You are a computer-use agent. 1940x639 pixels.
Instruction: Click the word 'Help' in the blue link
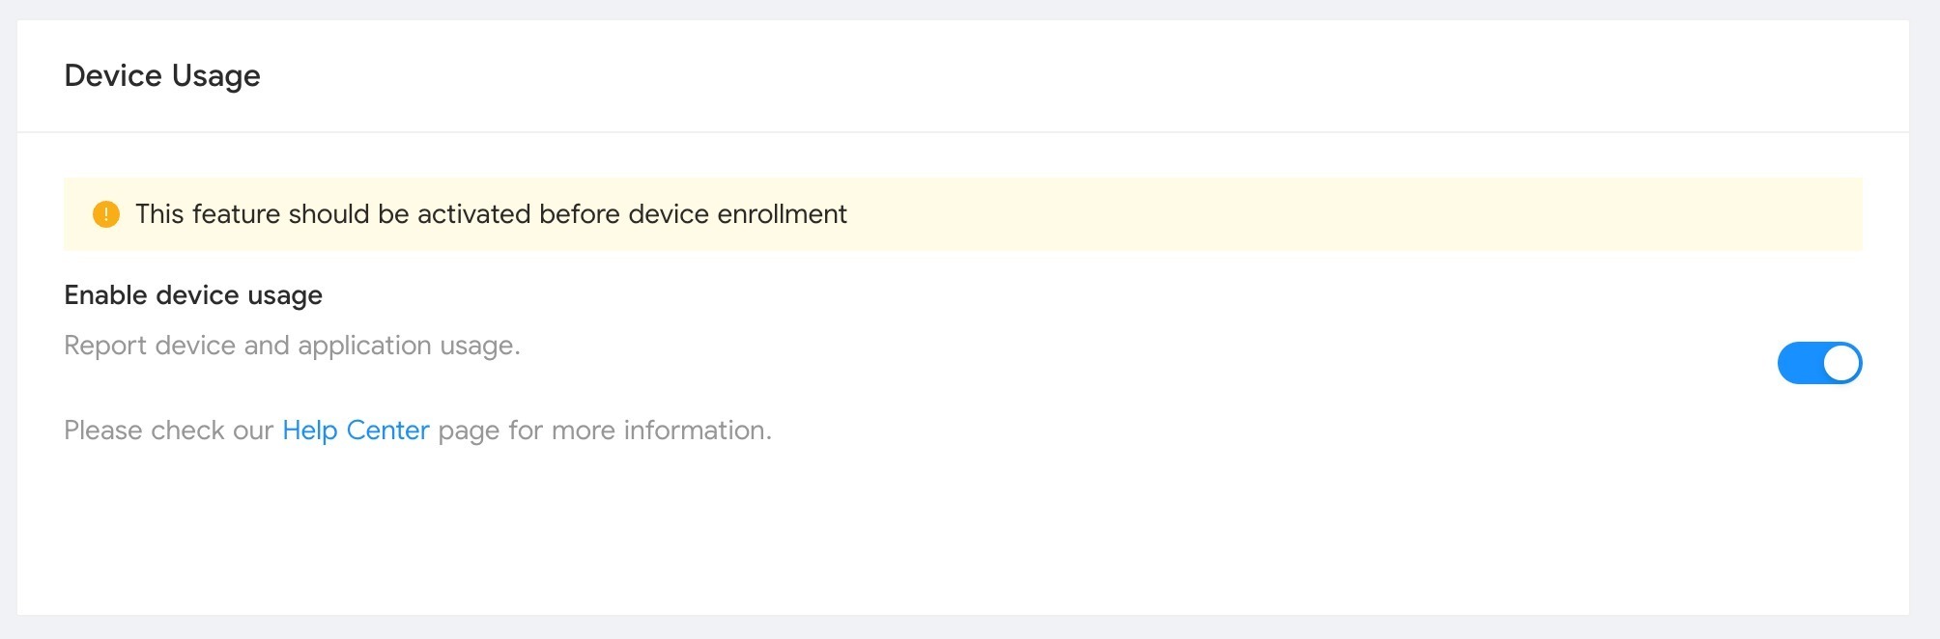[x=309, y=431]
